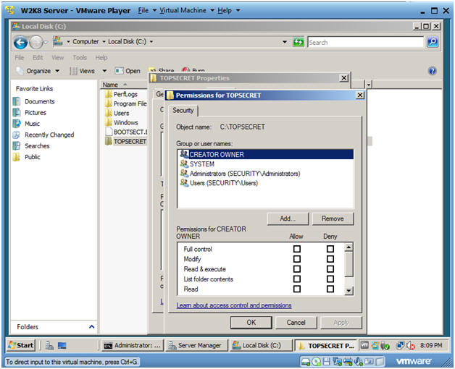Viewport: 455px width, 369px height.
Task: Click the Show Desktop quick launch icon
Action: coord(62,346)
